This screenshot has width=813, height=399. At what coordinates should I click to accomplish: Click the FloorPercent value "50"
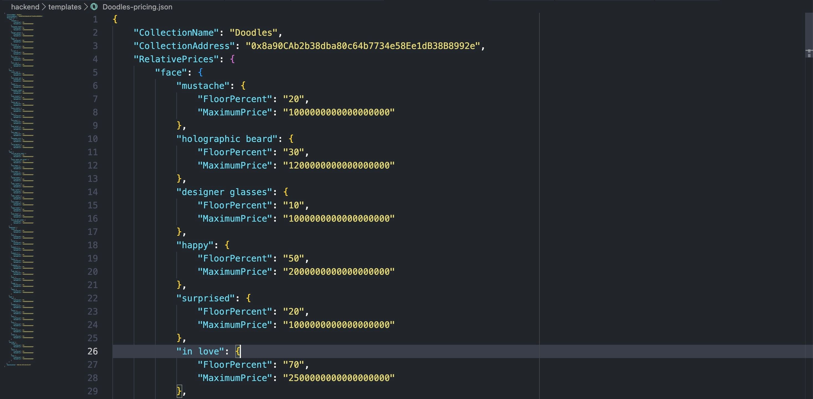(294, 259)
